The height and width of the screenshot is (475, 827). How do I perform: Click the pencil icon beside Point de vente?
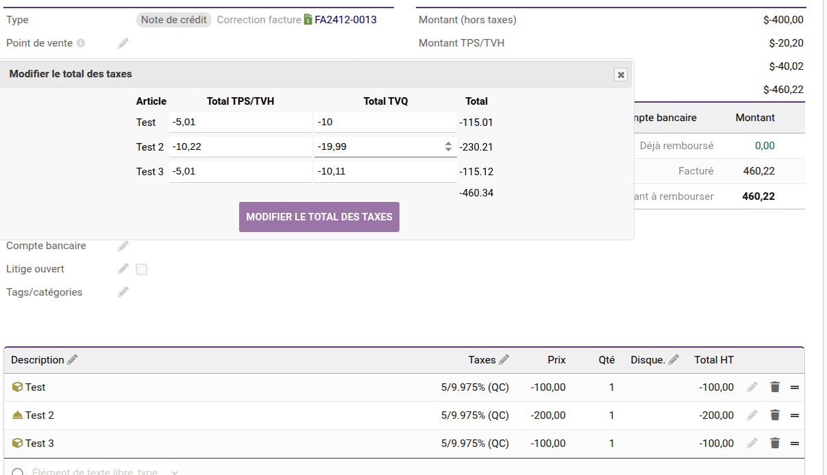click(x=123, y=43)
